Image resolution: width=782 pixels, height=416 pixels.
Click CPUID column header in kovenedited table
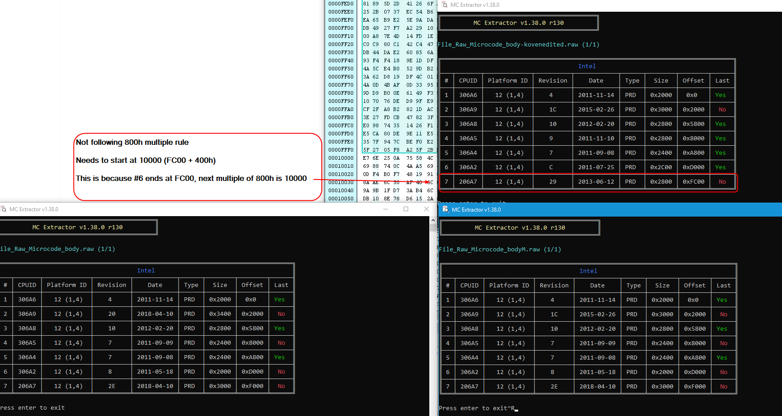click(468, 80)
